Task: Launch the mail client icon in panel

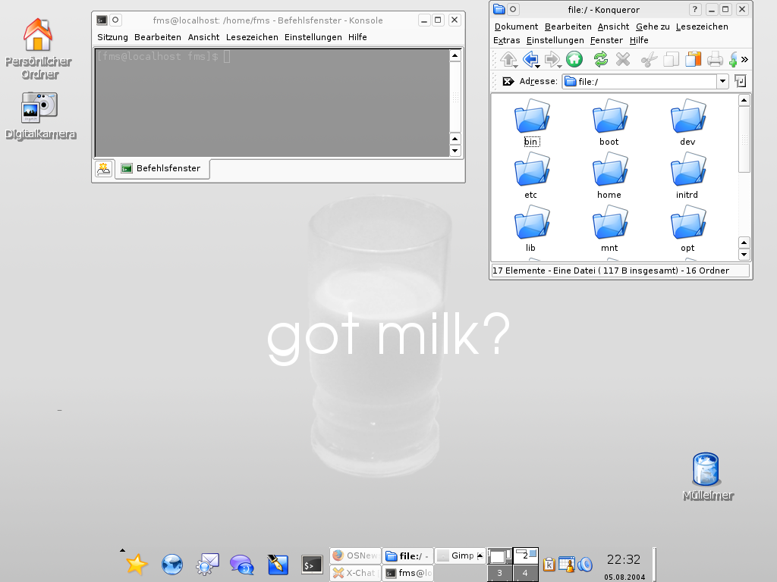Action: (207, 564)
